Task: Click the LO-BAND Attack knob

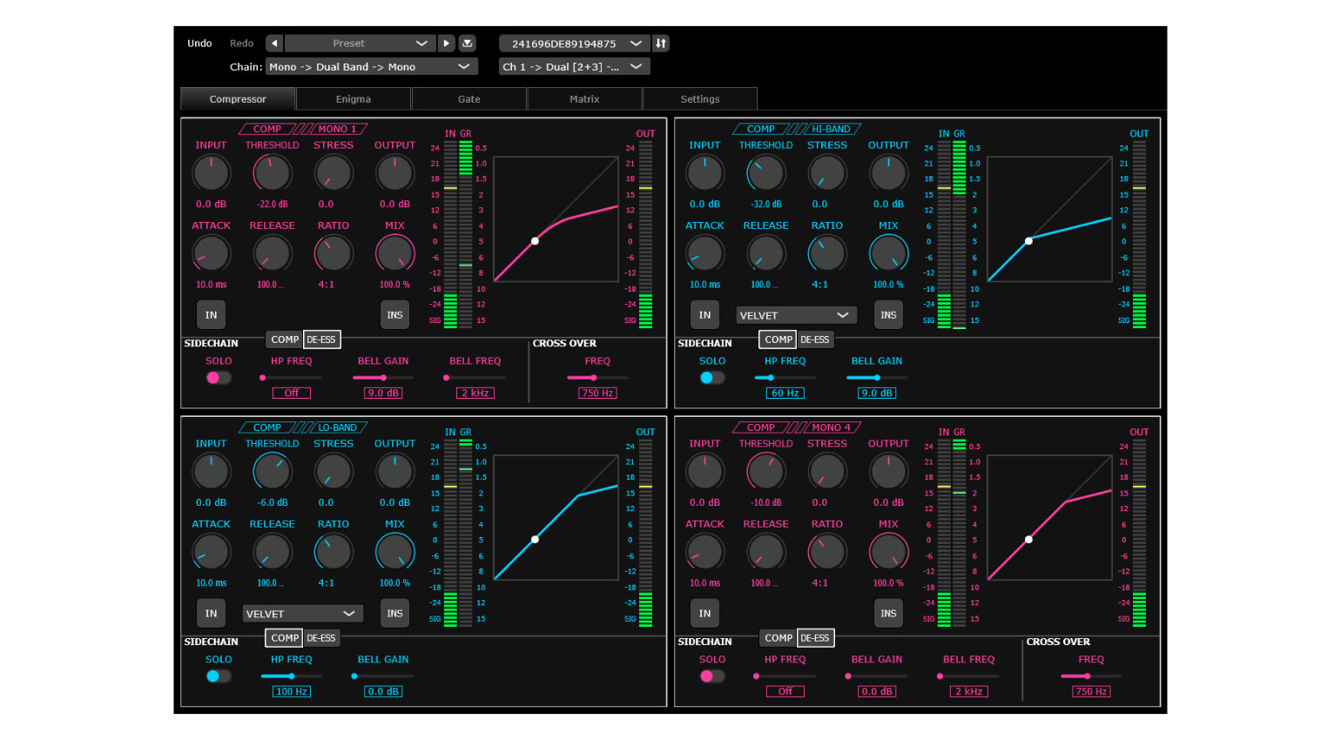Action: pyautogui.click(x=211, y=552)
